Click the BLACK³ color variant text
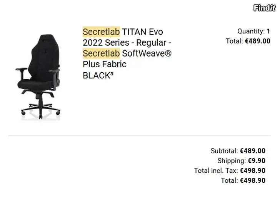 point(98,75)
